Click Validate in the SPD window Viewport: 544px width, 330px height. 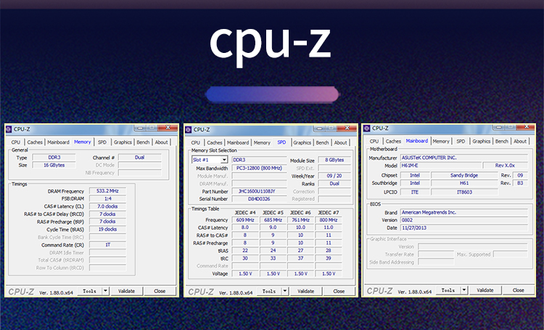pos(305,291)
